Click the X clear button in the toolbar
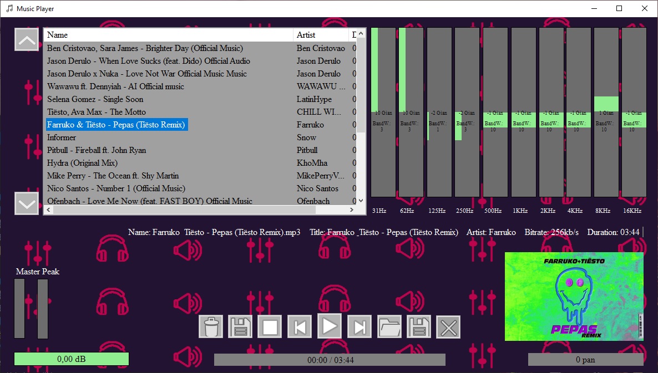Screen dimensions: 658x373 (x=449, y=327)
